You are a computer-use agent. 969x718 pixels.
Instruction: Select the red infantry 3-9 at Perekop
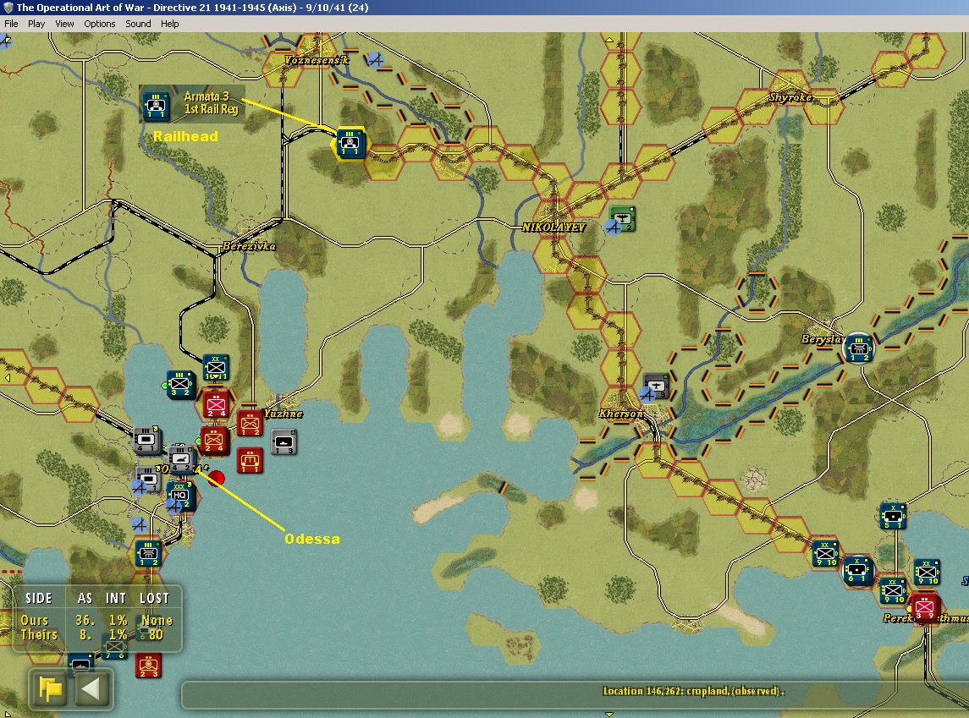(x=925, y=607)
